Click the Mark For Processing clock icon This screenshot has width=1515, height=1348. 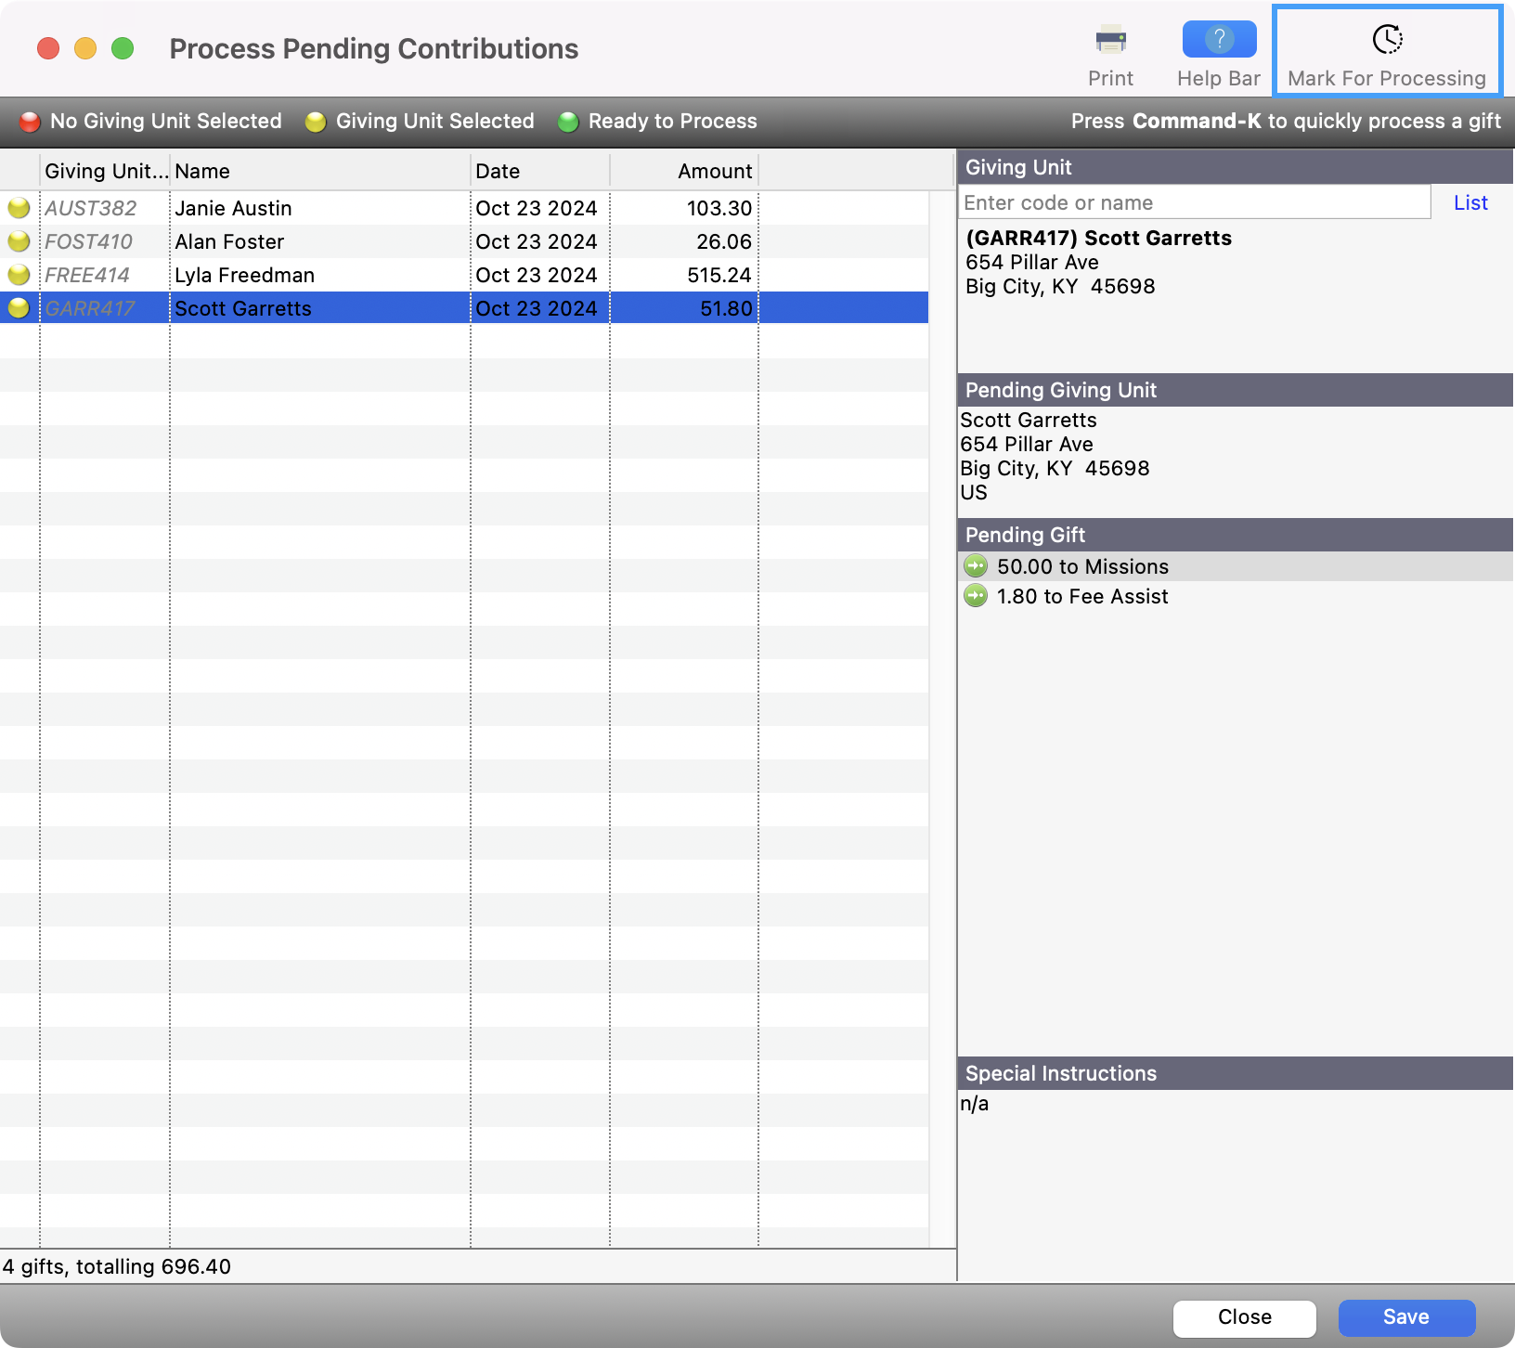tap(1386, 40)
